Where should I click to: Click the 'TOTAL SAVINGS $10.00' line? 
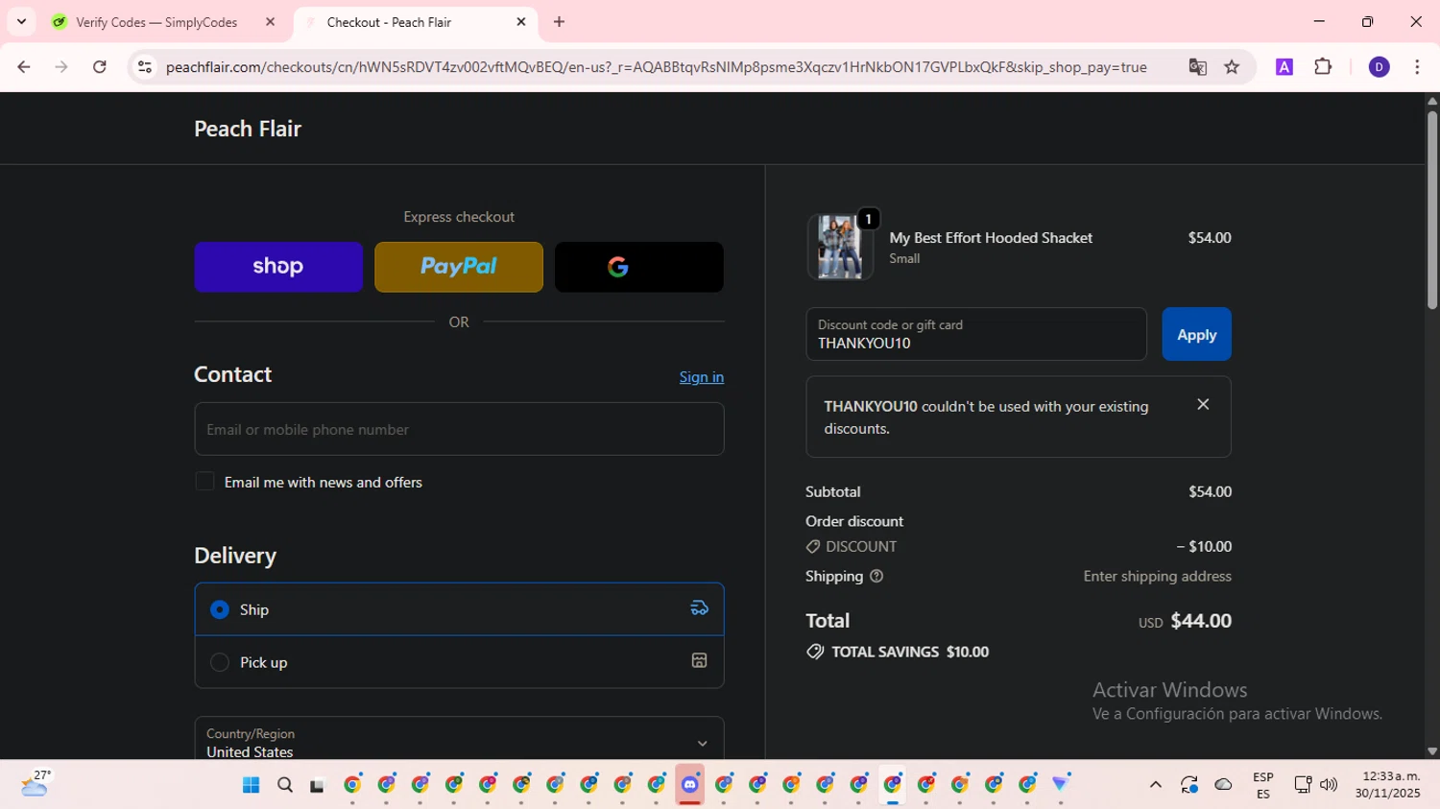click(x=898, y=652)
